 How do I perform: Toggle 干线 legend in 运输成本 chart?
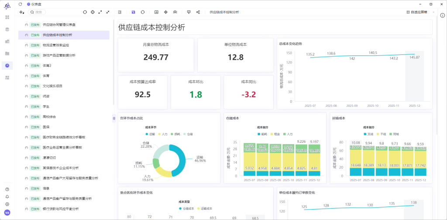[x=382, y=134]
